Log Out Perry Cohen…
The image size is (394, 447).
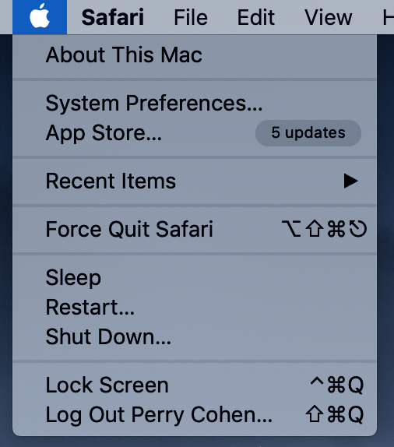pos(195,414)
